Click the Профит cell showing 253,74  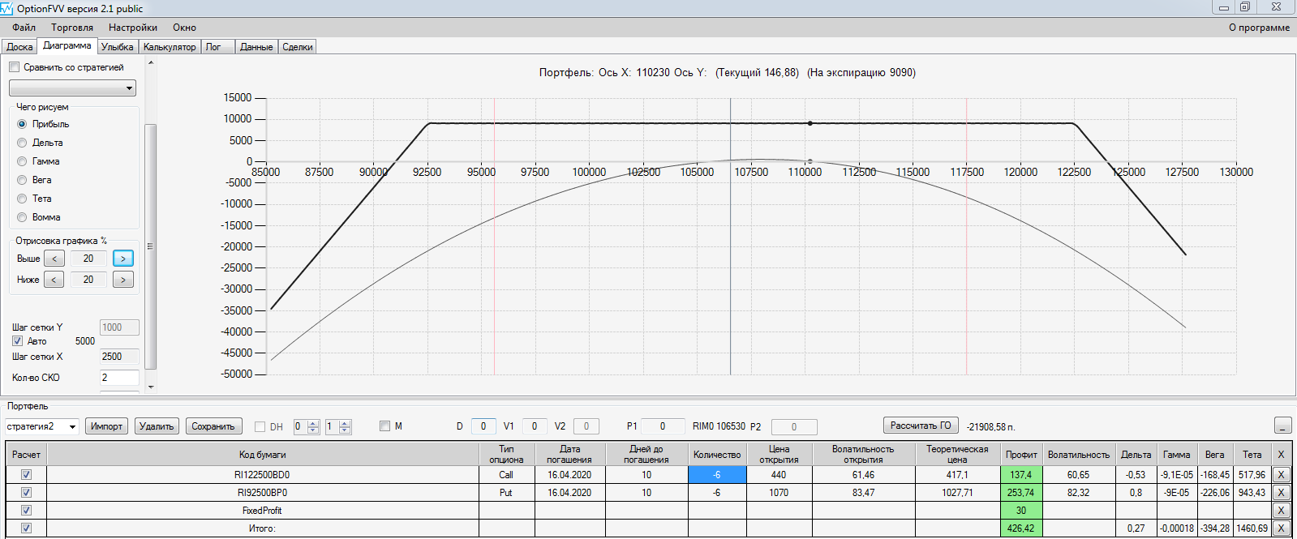click(1020, 493)
